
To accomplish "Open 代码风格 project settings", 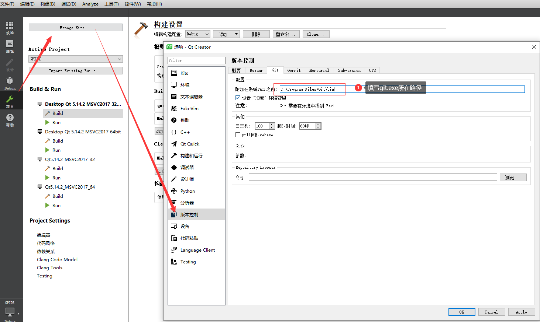I will coord(46,243).
